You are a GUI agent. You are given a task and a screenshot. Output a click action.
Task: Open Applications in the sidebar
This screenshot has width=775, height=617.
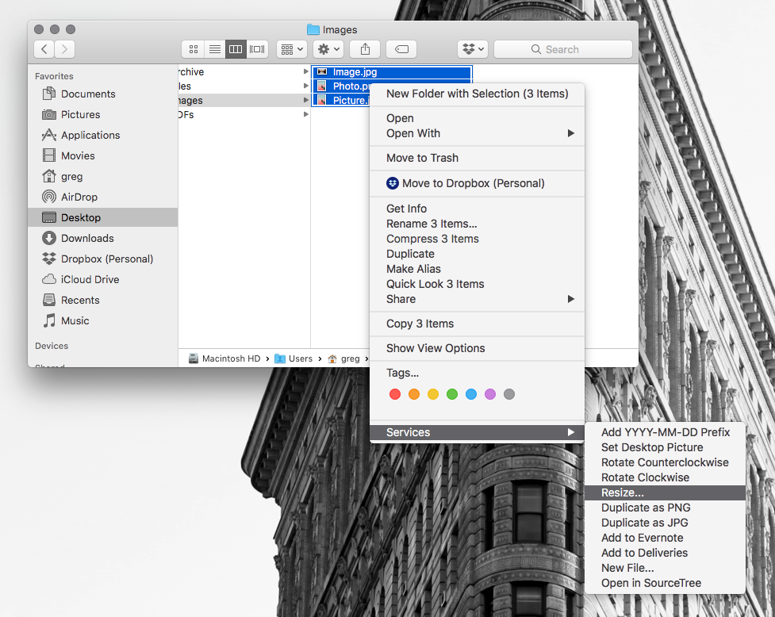tap(103, 136)
